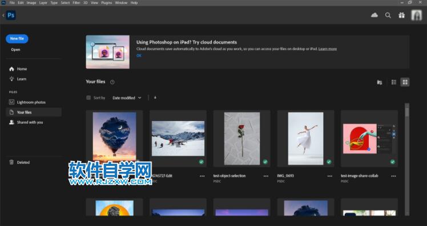Open the test-image-share-collab thumbnail
The width and height of the screenshot is (427, 226).
(x=369, y=139)
